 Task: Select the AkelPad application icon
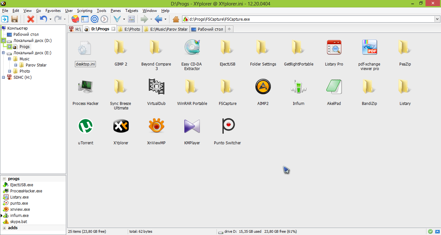click(334, 87)
